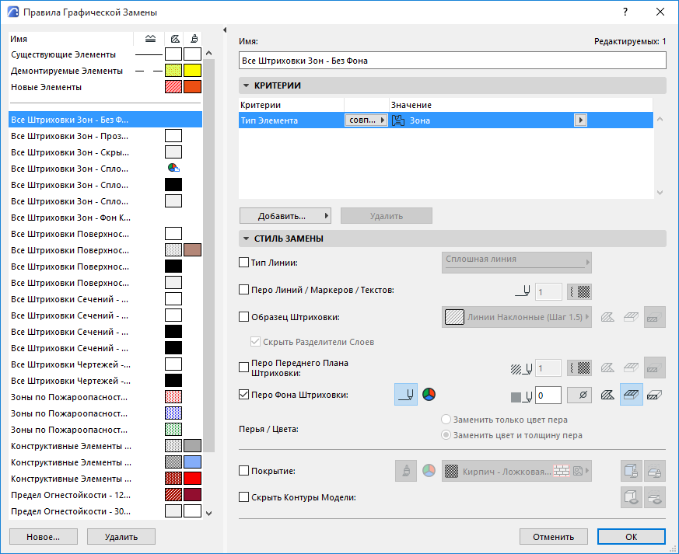Viewport: 679px width, 554px height.
Task: Click first icon in Скрыть Контуры Модели row
Action: tap(632, 497)
